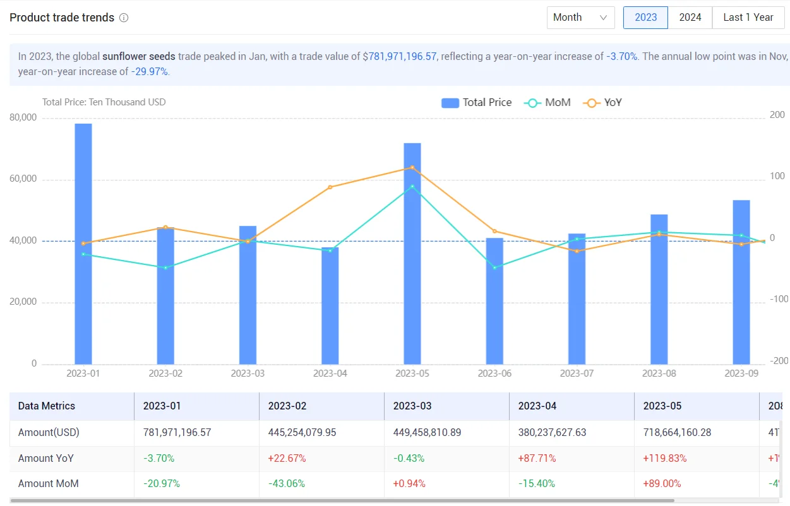
Task: Toggle the Total Price legend series
Action: pos(477,102)
